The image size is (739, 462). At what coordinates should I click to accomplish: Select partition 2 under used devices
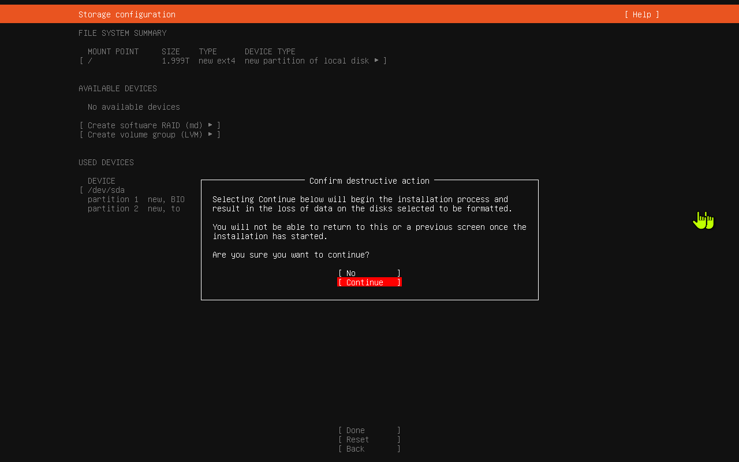[134, 208]
